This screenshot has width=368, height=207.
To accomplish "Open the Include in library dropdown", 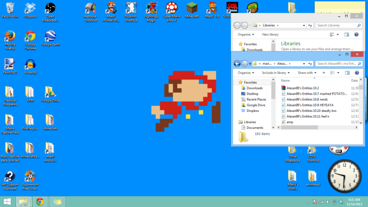I will pyautogui.click(x=276, y=73).
